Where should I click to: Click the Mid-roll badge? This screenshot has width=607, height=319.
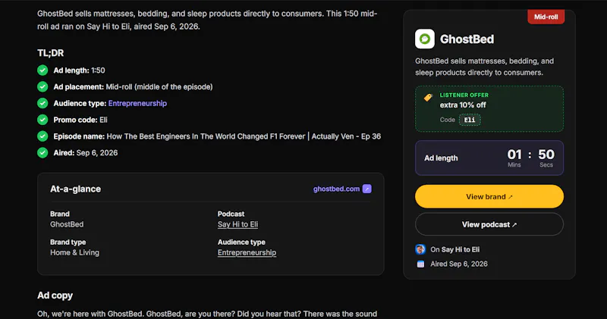pos(546,17)
